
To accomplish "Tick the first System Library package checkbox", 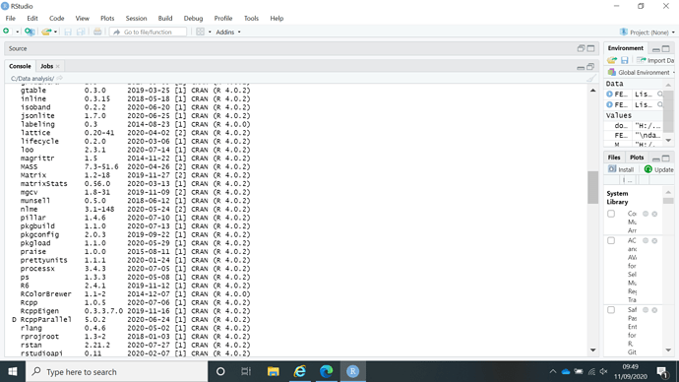I will click(611, 214).
